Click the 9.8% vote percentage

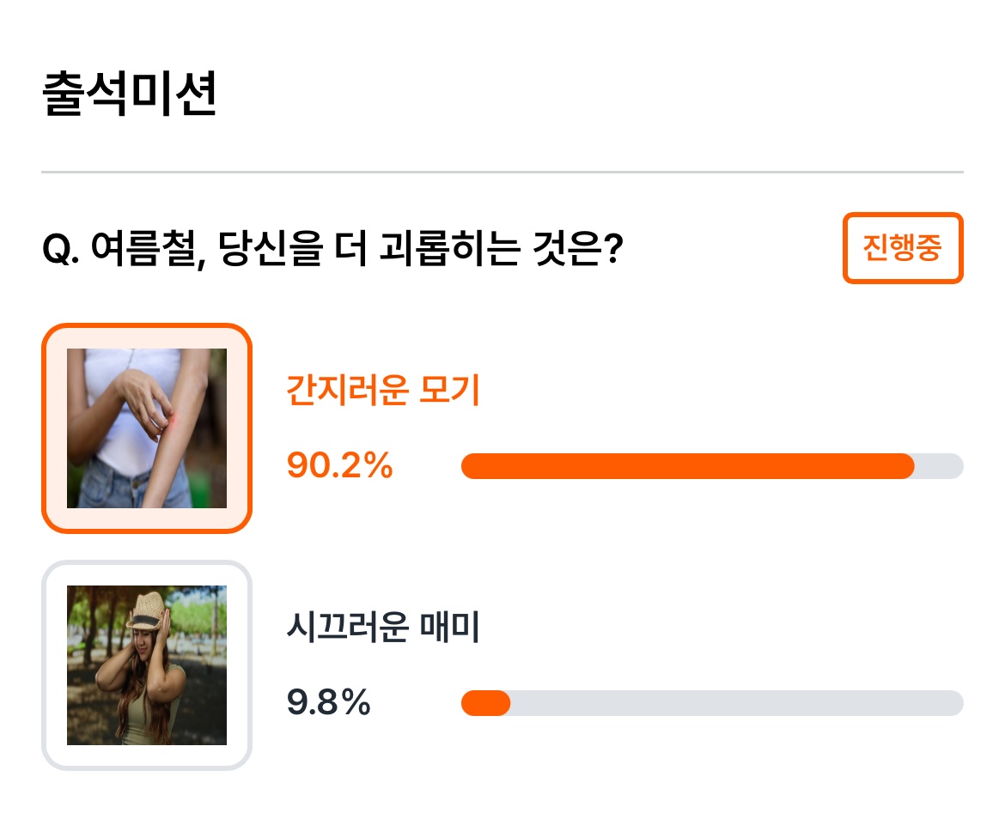point(328,703)
